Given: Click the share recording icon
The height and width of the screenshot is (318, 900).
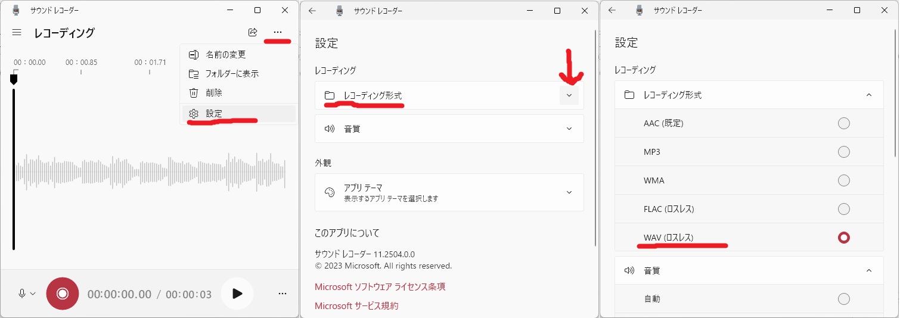Looking at the screenshot, I should (253, 32).
